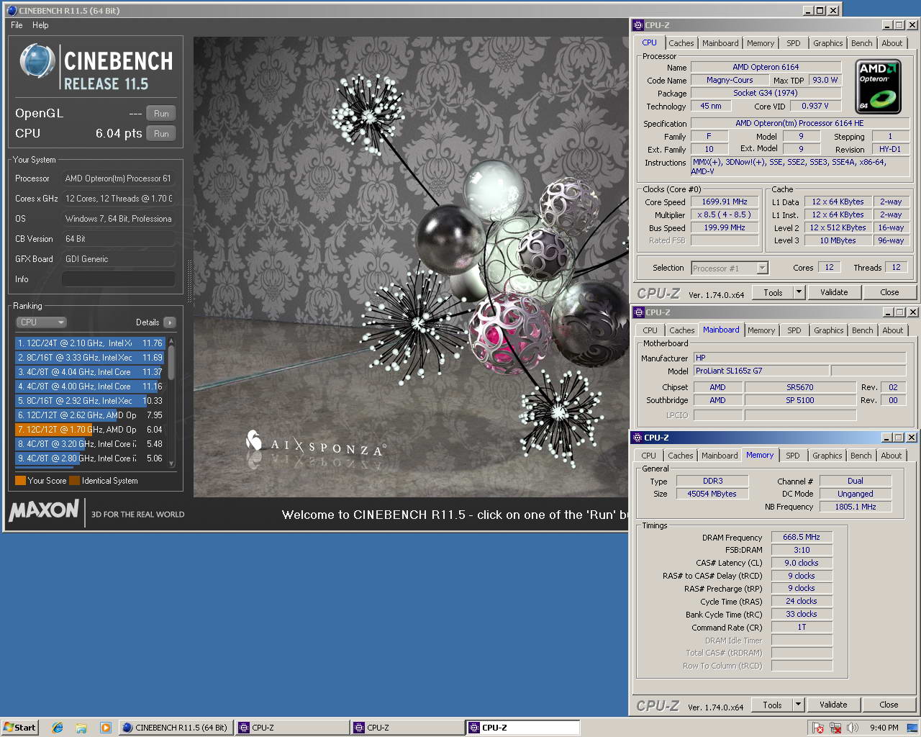Open Memory tab in middle CPU-Z window

(761, 330)
